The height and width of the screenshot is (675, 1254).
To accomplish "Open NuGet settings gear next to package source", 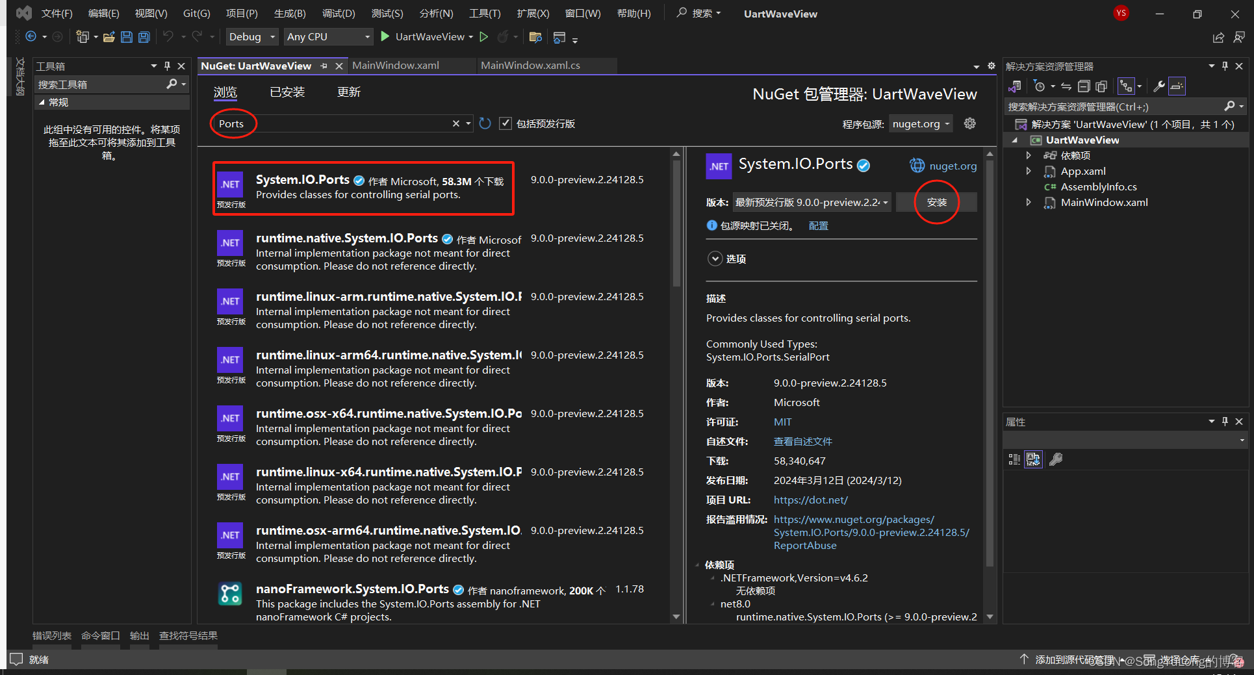I will 970,123.
